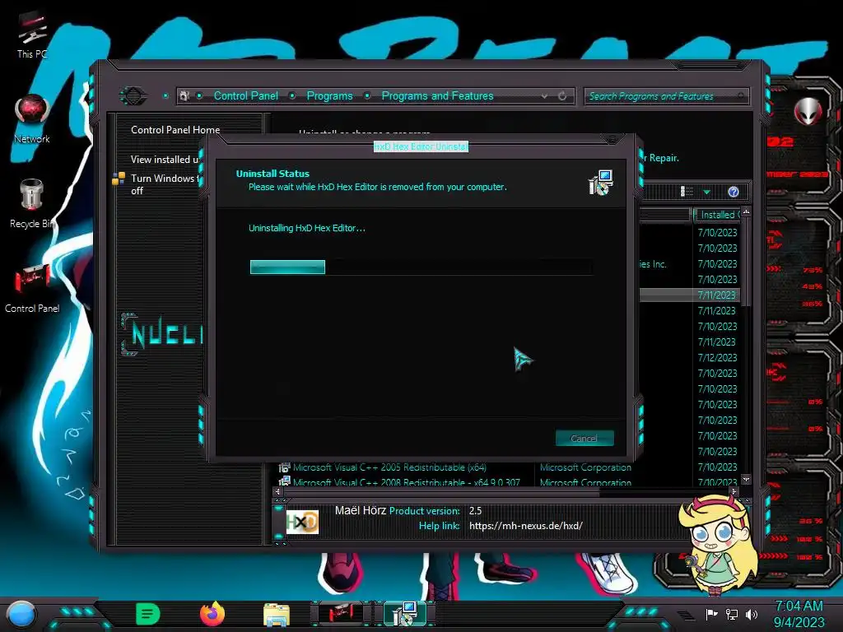Open Network desktop icon
Screen dimensions: 843x632
coord(32,119)
